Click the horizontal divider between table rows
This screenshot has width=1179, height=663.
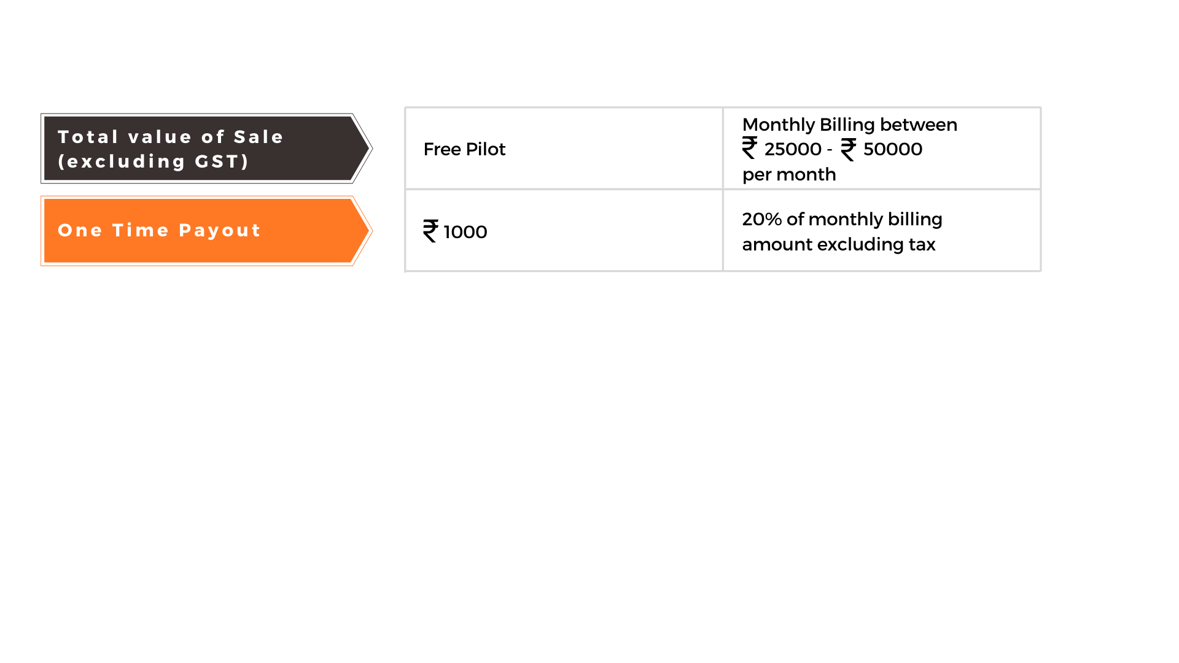[x=723, y=189]
